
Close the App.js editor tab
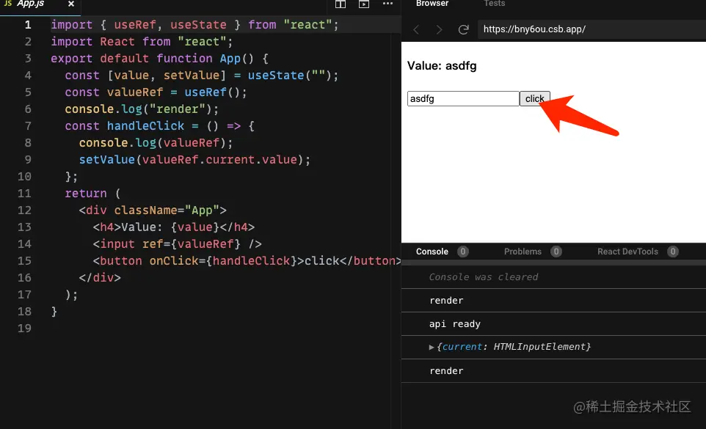(70, 4)
